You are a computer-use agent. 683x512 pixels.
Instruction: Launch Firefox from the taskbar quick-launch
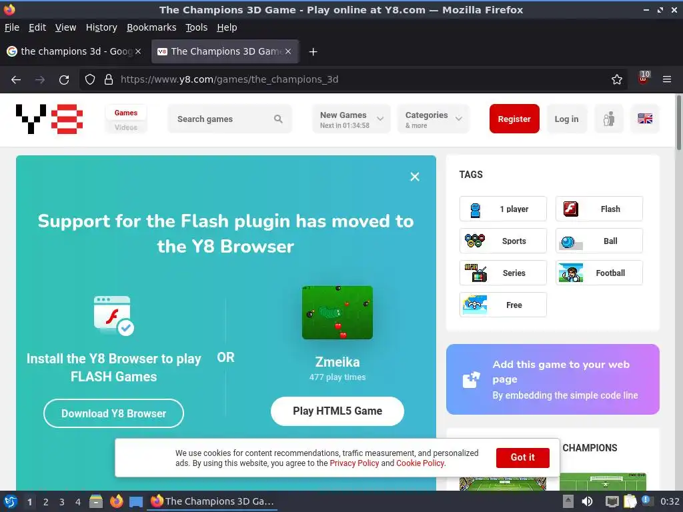[x=116, y=501]
